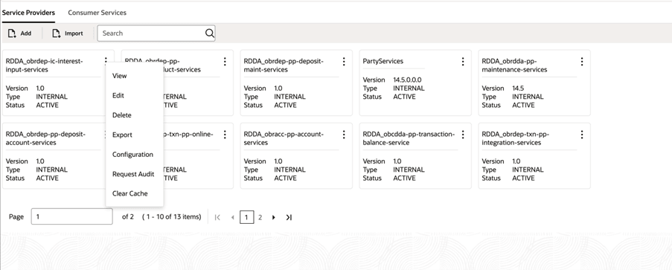
Task: Open kebab menu of the product-services card
Action: (225, 61)
